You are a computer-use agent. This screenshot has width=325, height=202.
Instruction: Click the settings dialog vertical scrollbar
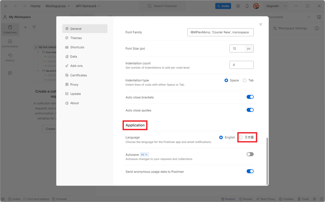[x=267, y=161]
